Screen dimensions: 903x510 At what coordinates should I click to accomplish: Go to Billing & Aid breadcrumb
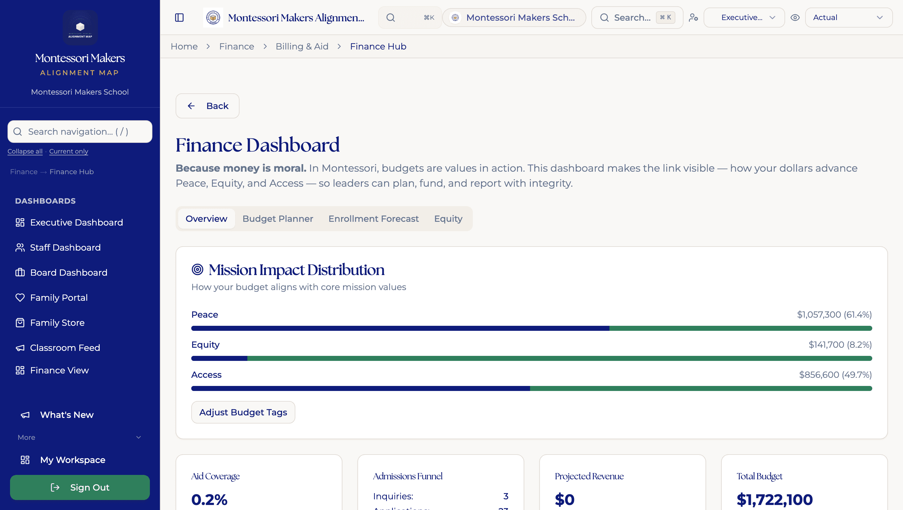(x=302, y=46)
